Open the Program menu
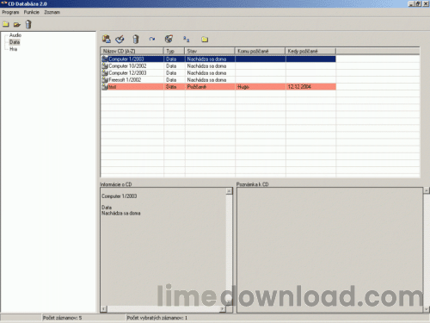430x323 pixels. point(10,12)
